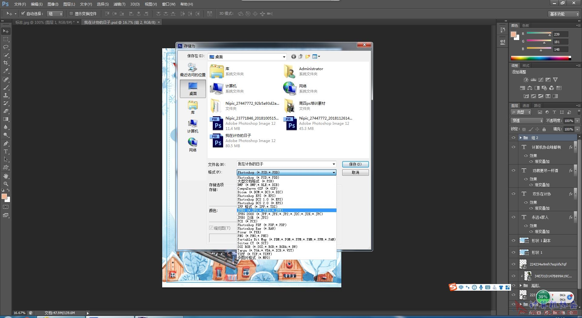Click the foreground color swatch in Color panel
The width and height of the screenshot is (582, 318).
click(x=513, y=34)
